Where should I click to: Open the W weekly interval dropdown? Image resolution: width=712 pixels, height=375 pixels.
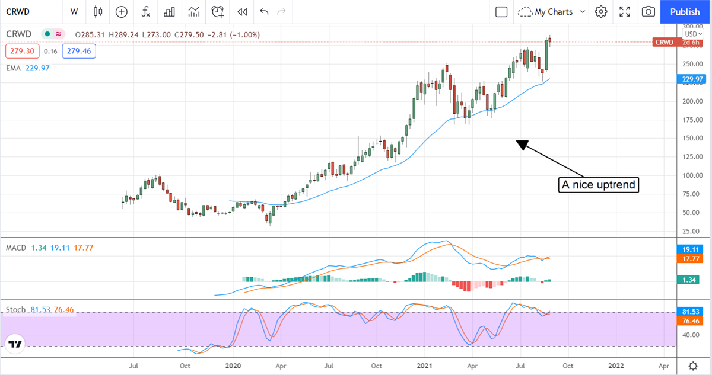(74, 11)
